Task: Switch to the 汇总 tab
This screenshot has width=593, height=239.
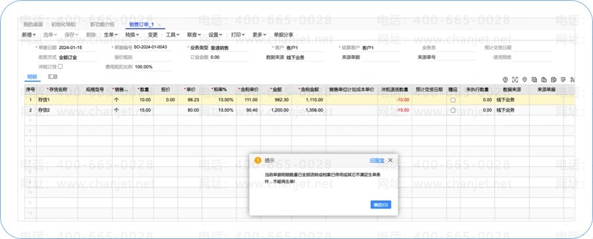Action: pyautogui.click(x=53, y=77)
